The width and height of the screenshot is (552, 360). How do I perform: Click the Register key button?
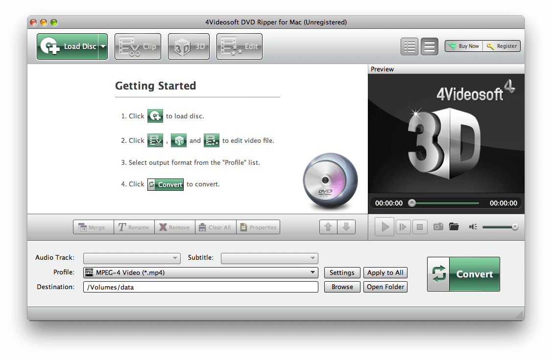click(x=502, y=46)
